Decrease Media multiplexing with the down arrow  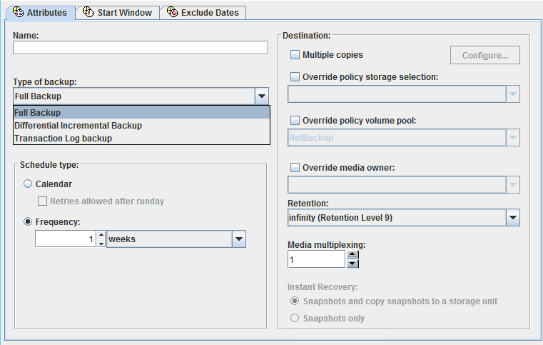tap(352, 264)
